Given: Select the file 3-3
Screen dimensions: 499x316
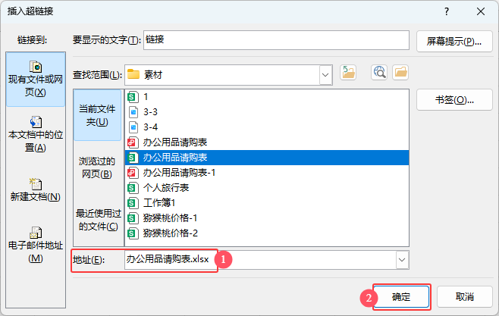Looking at the screenshot, I should [x=267, y=112].
